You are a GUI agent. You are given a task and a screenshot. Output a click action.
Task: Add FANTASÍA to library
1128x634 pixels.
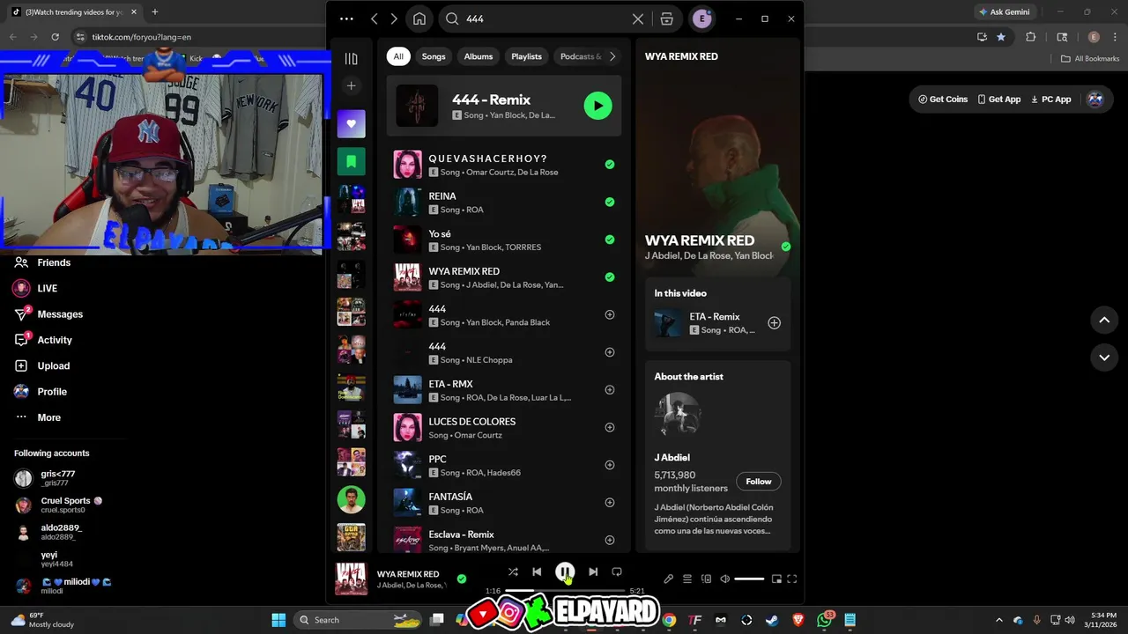(x=610, y=503)
